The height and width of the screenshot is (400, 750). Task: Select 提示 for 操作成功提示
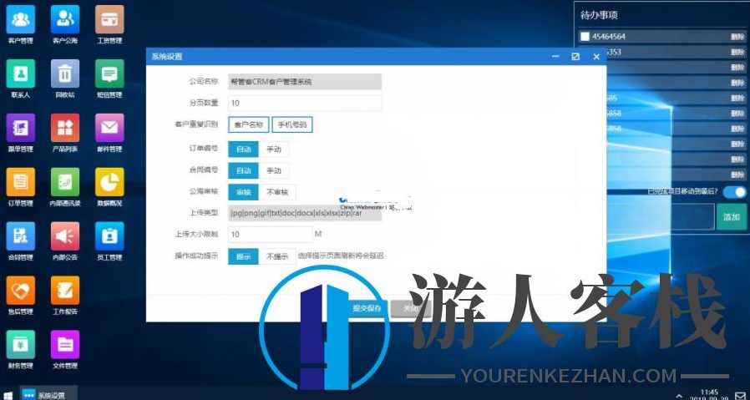(x=244, y=256)
